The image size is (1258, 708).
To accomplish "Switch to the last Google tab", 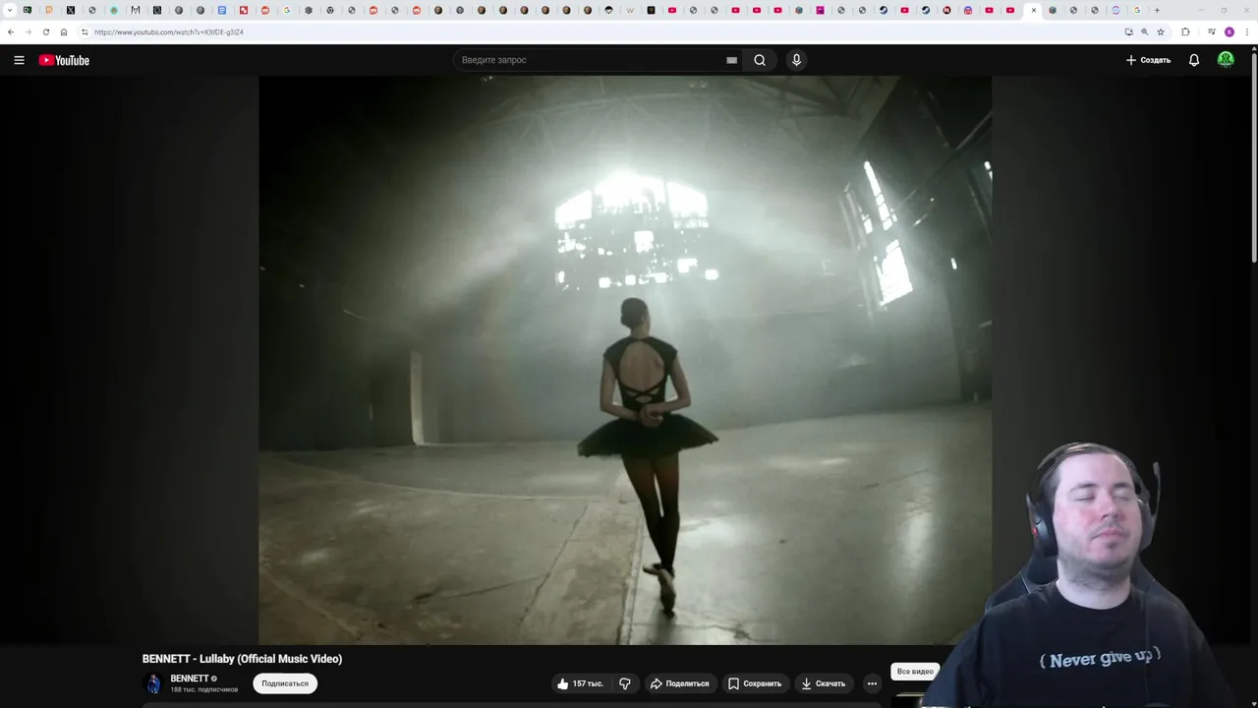I will tap(1137, 10).
